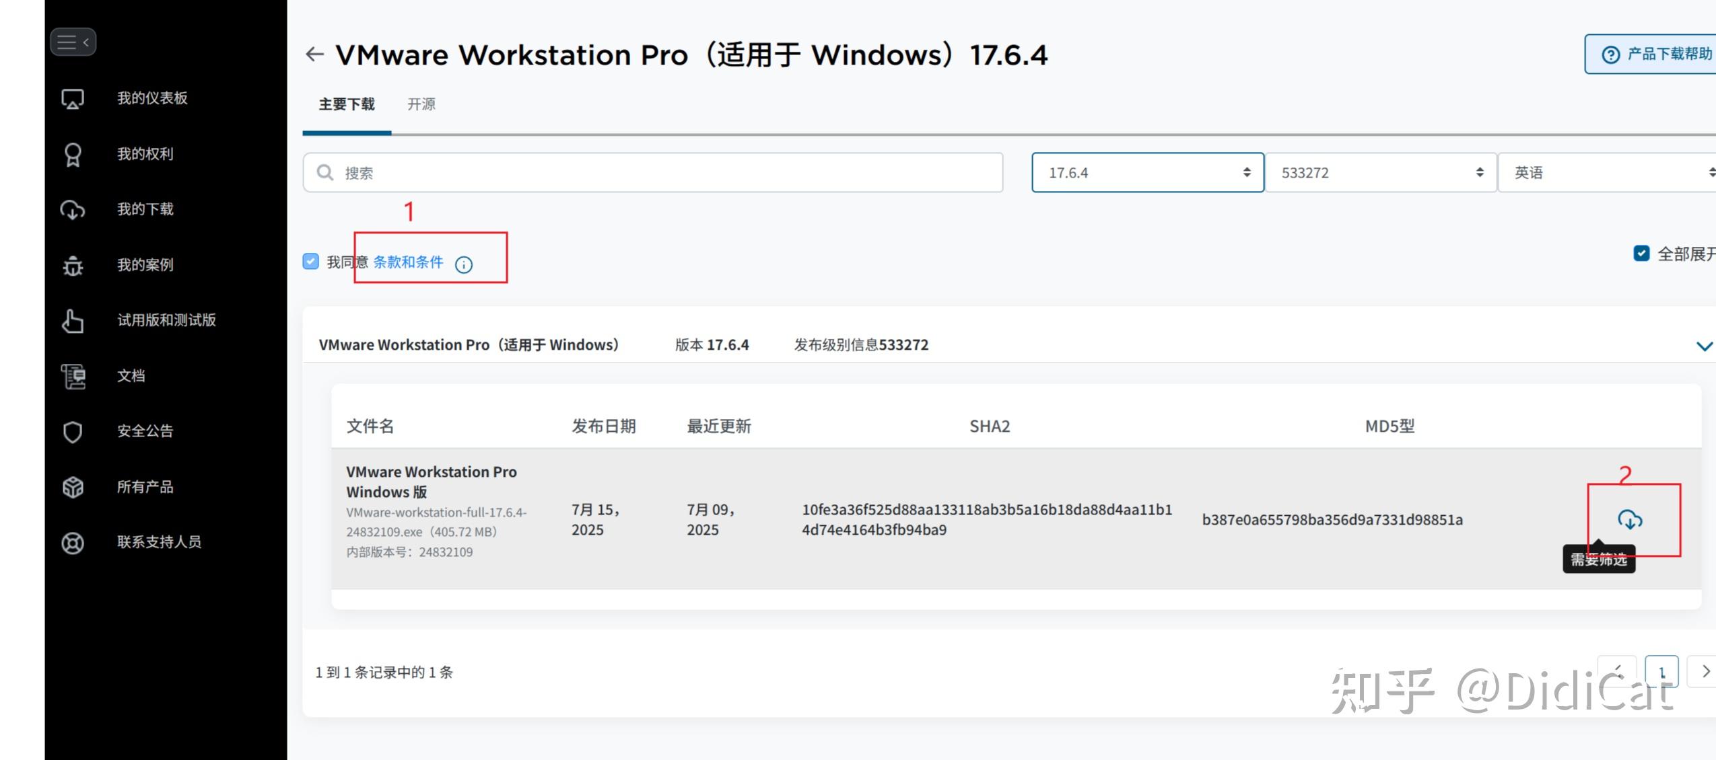Open 联系支持人员 sidebar entry

point(160,542)
